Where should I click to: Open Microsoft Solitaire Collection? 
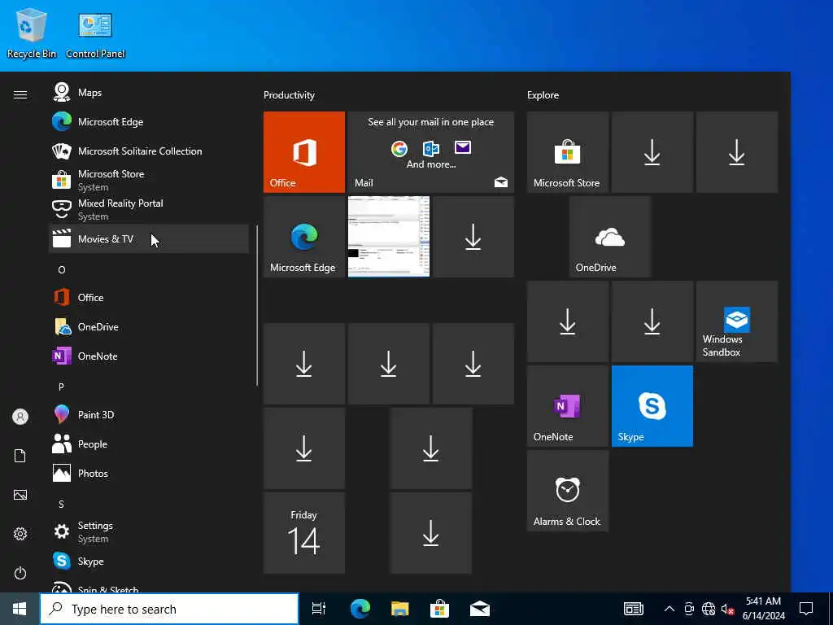[149, 151]
